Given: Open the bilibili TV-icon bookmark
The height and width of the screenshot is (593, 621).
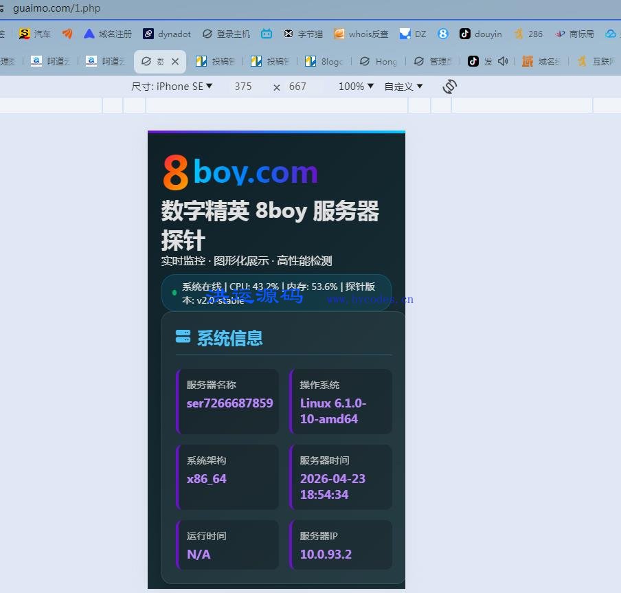Looking at the screenshot, I should (267, 34).
